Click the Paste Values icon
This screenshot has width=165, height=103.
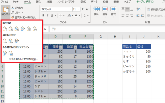pos(5,41)
